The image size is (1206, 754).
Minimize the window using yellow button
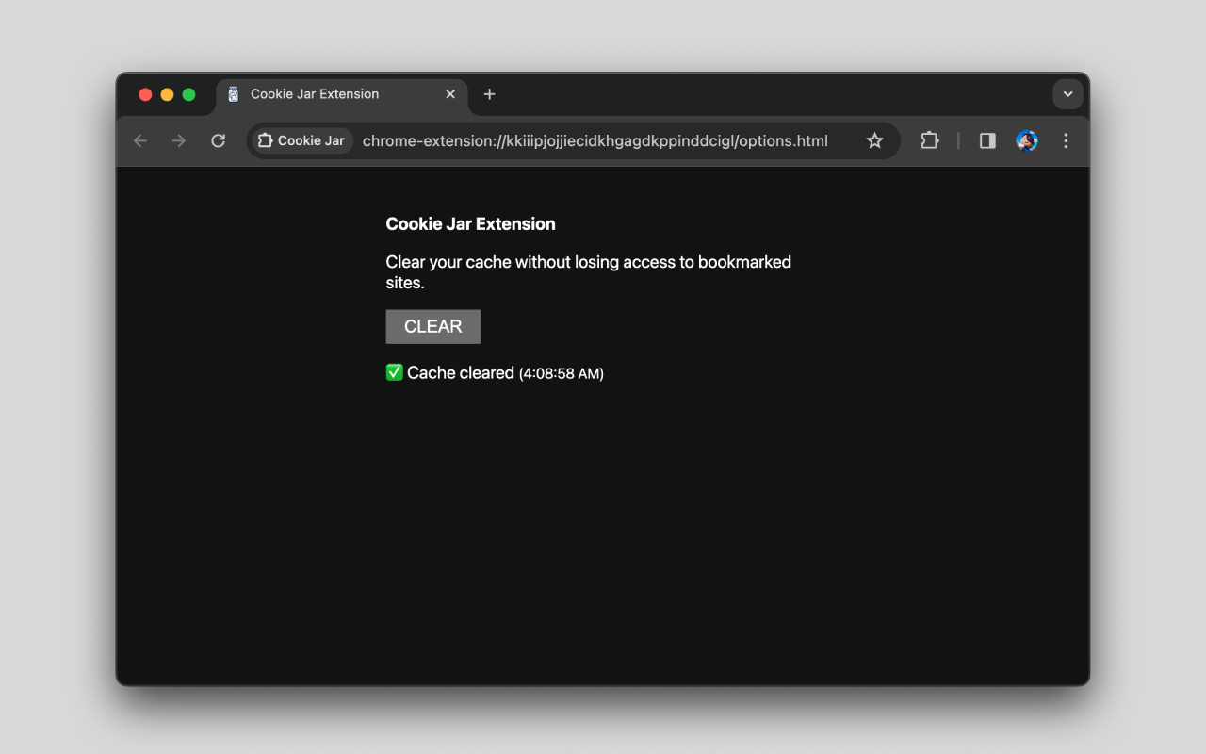tap(167, 94)
